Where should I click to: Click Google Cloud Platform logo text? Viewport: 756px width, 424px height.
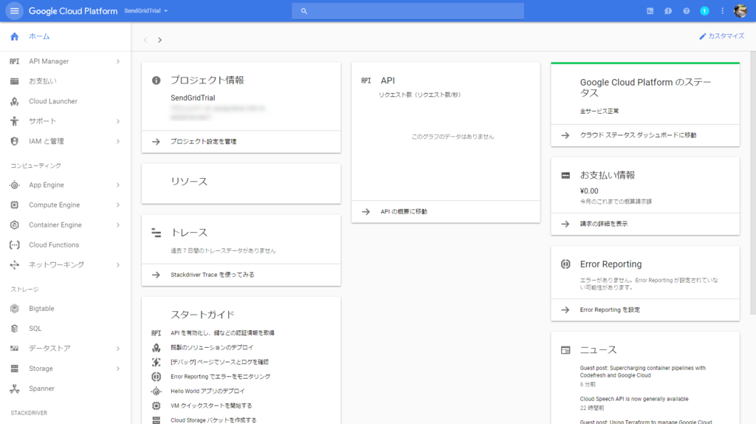[73, 10]
